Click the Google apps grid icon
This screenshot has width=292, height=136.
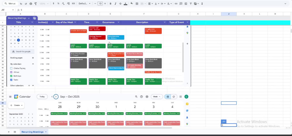coord(180,97)
